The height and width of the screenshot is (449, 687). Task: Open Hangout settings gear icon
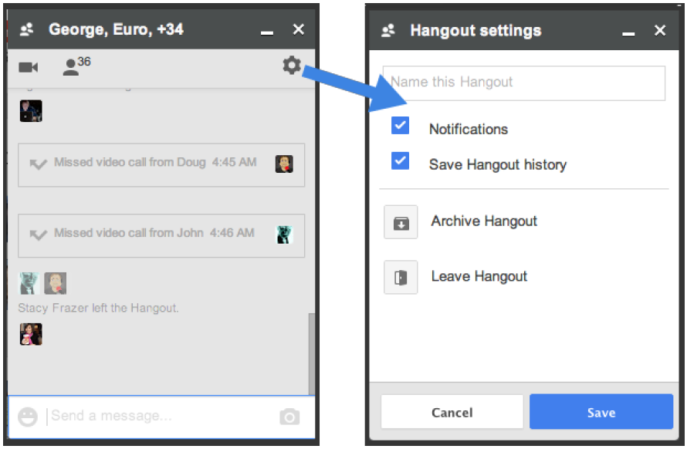pos(291,66)
